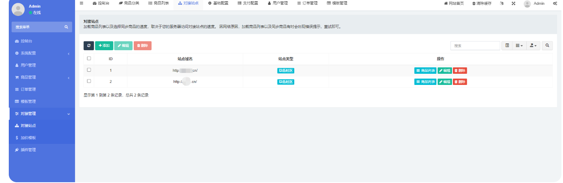Open 订单管理 in the sidebar
The width and height of the screenshot is (563, 183).
(42, 89)
